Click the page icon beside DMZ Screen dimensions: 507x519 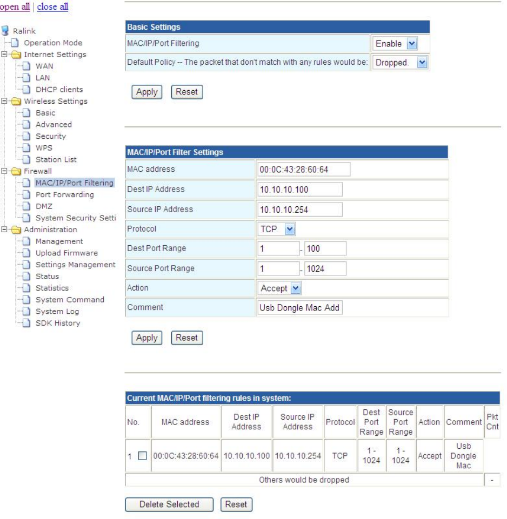(26, 206)
